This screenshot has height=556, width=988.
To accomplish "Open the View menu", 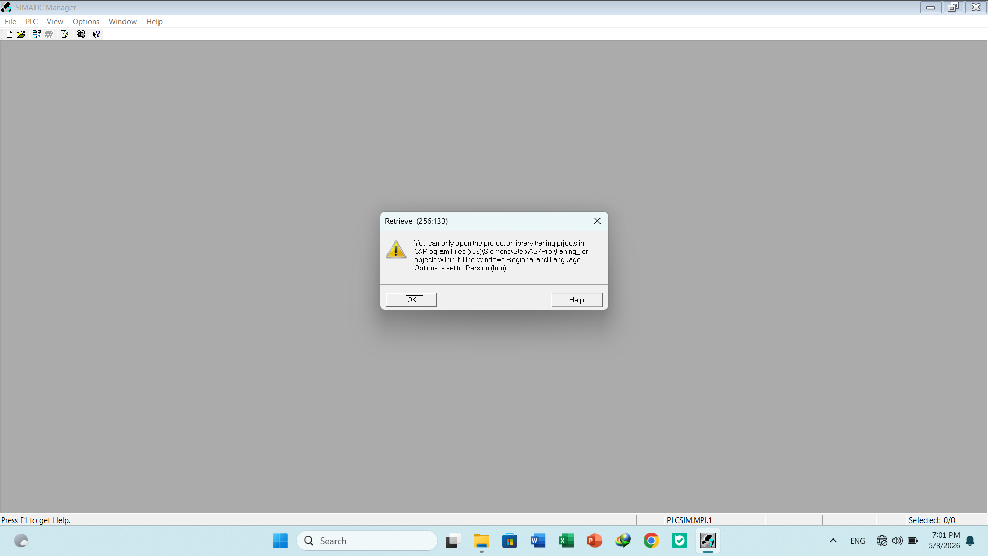I will pos(55,22).
